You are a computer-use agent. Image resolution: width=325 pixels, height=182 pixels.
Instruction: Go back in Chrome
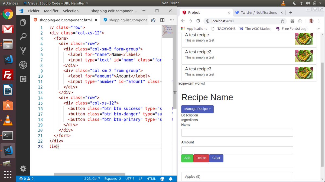(183, 21)
